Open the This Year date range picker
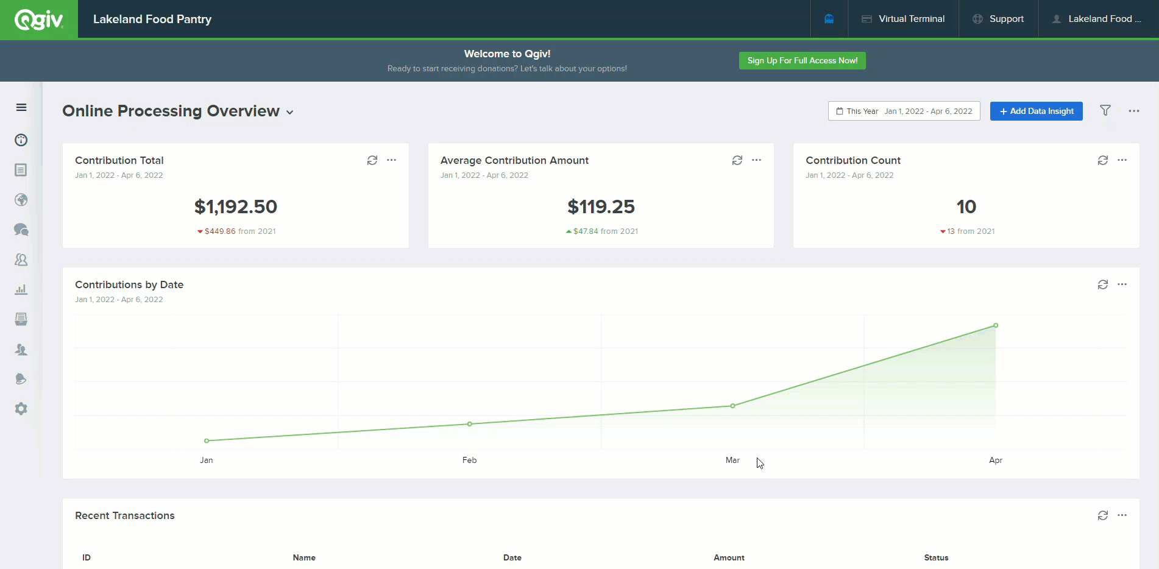Viewport: 1159px width, 569px height. pos(904,111)
